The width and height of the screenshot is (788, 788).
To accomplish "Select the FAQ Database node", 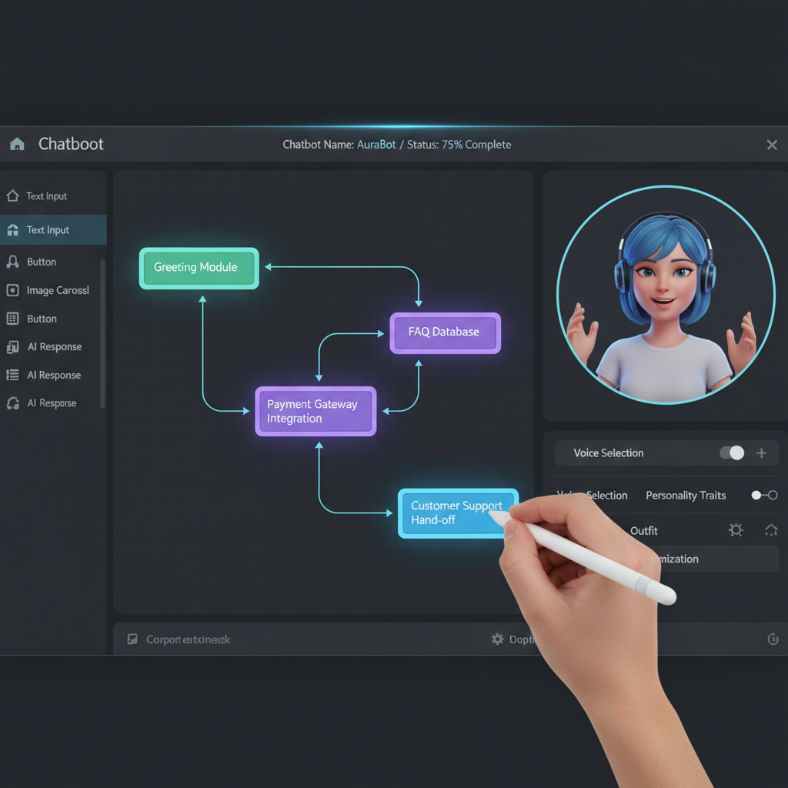I will coord(445,332).
